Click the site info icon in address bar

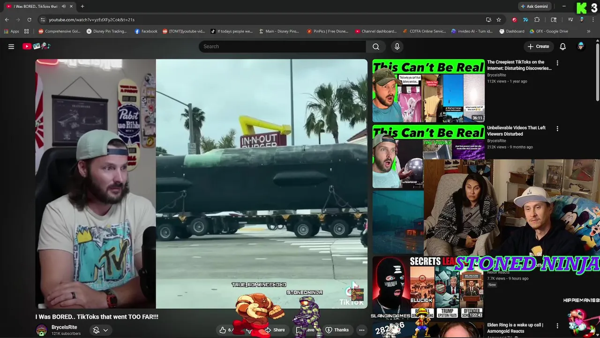click(x=43, y=20)
